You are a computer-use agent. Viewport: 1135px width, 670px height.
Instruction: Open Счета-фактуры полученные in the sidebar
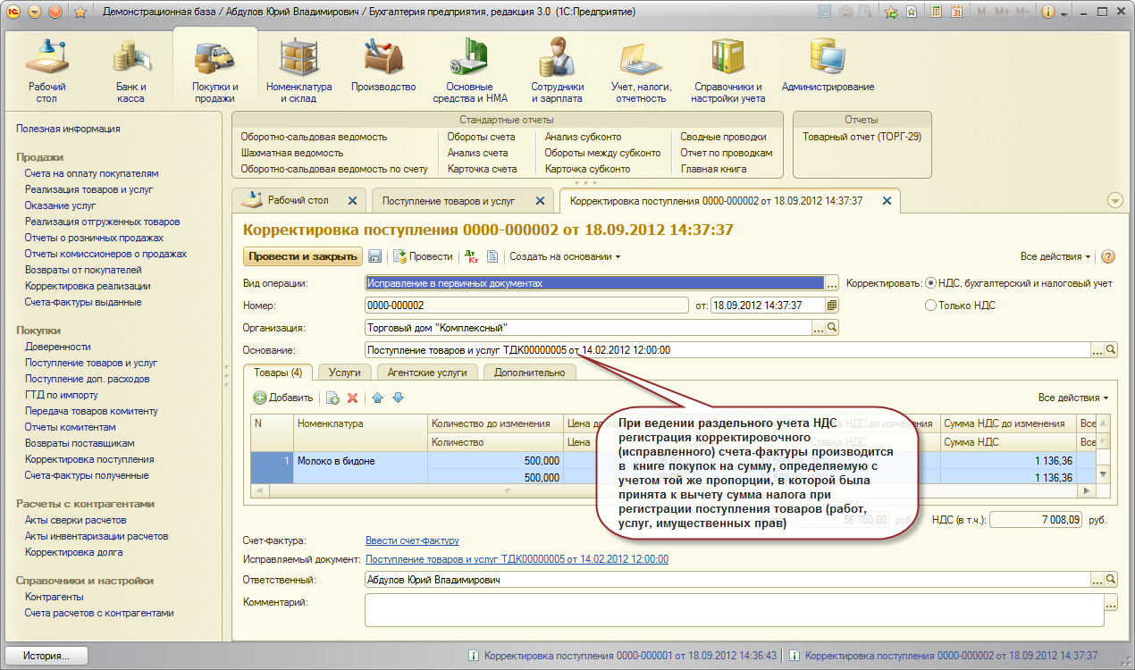87,475
